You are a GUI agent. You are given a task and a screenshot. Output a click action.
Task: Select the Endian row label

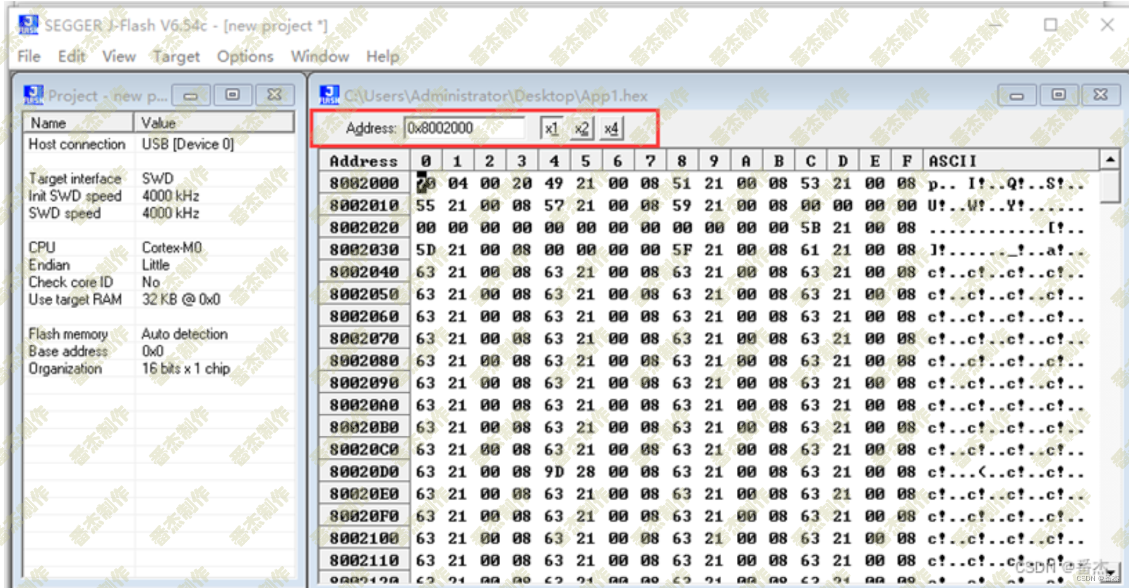point(49,265)
